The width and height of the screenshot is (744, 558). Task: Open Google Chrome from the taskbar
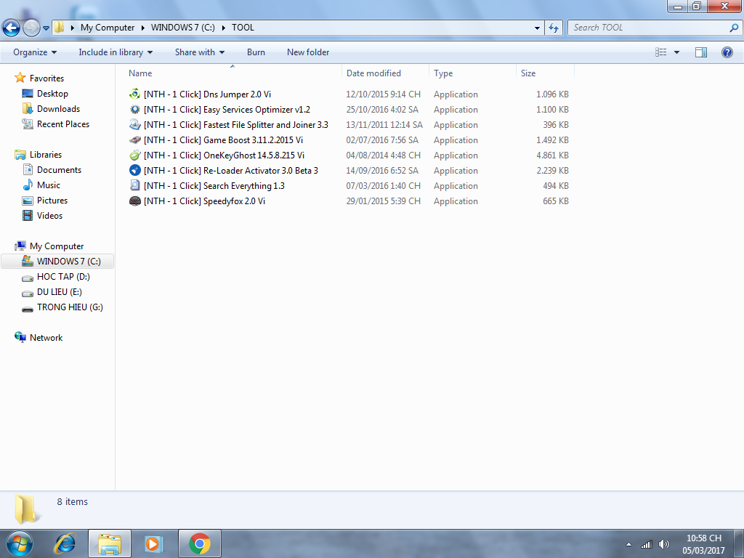coord(200,543)
